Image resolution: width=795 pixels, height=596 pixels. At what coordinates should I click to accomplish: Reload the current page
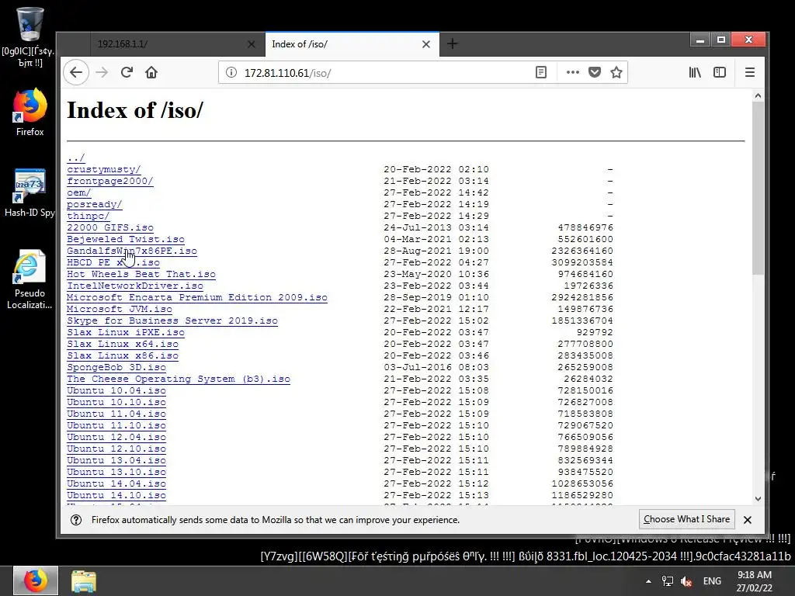[x=127, y=72]
